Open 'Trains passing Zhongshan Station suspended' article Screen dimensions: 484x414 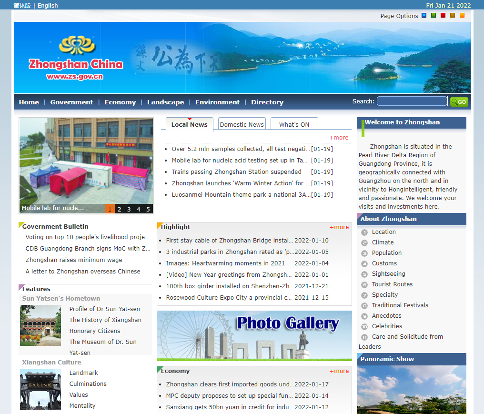[x=236, y=172]
